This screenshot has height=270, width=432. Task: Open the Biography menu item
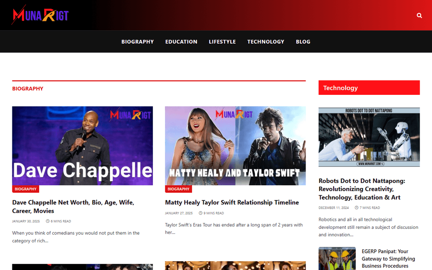[x=138, y=42]
